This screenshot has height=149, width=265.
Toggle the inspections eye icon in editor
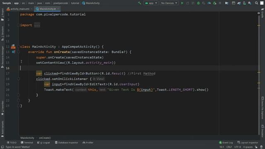[258, 13]
